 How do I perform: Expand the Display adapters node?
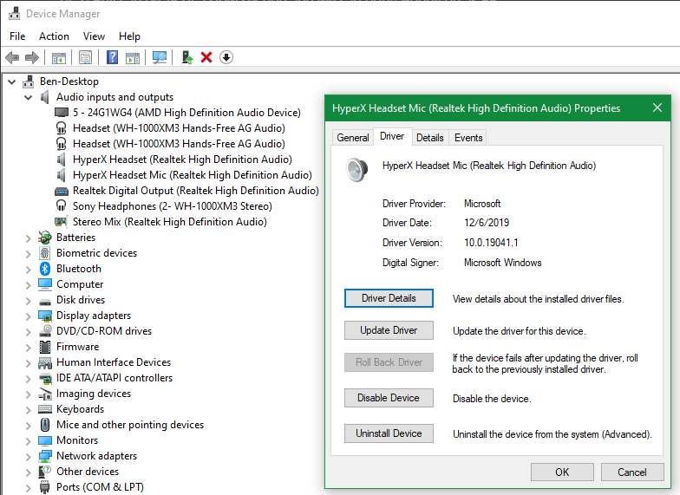click(x=28, y=316)
